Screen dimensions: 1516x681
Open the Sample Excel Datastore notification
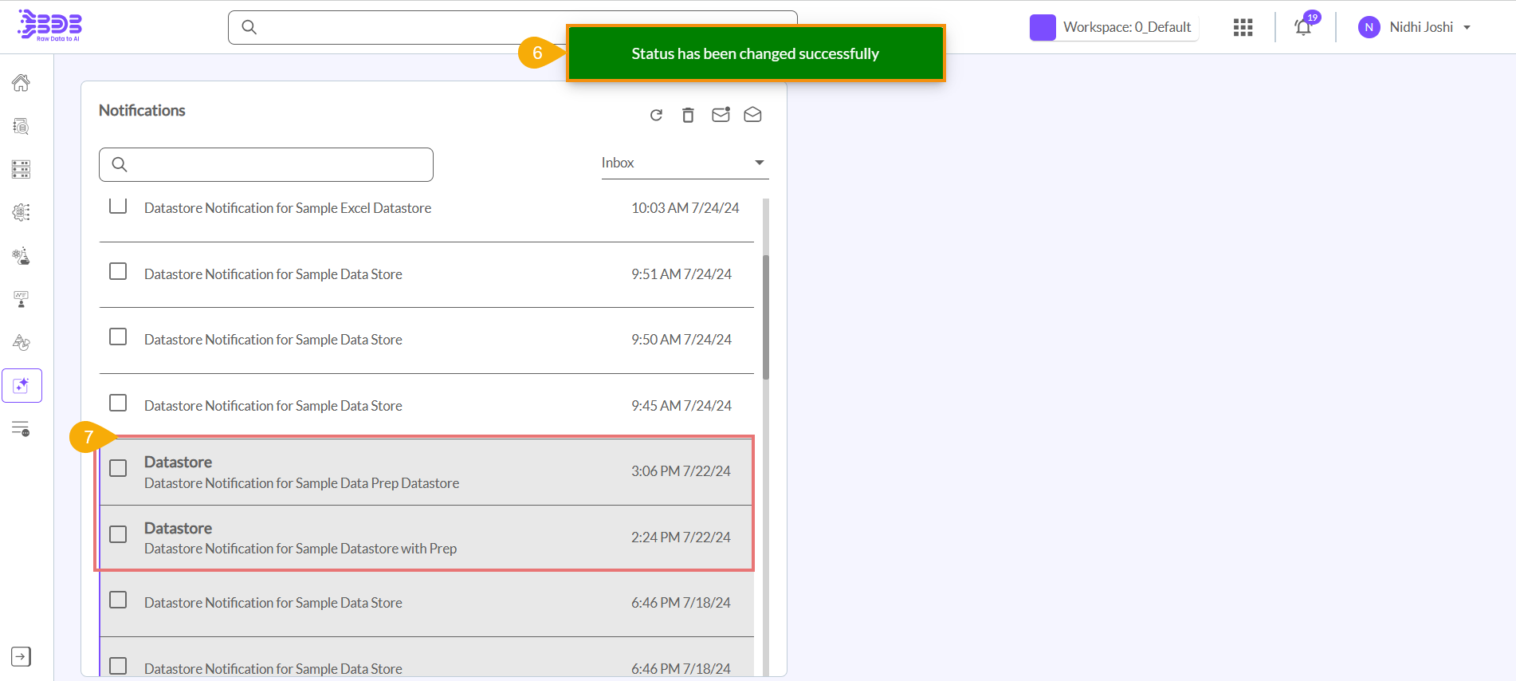[x=288, y=208]
